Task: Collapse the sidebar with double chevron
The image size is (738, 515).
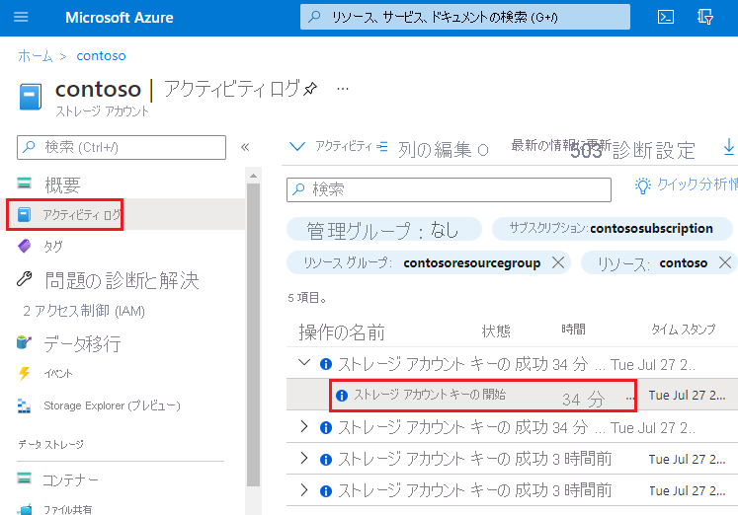Action: [x=245, y=148]
